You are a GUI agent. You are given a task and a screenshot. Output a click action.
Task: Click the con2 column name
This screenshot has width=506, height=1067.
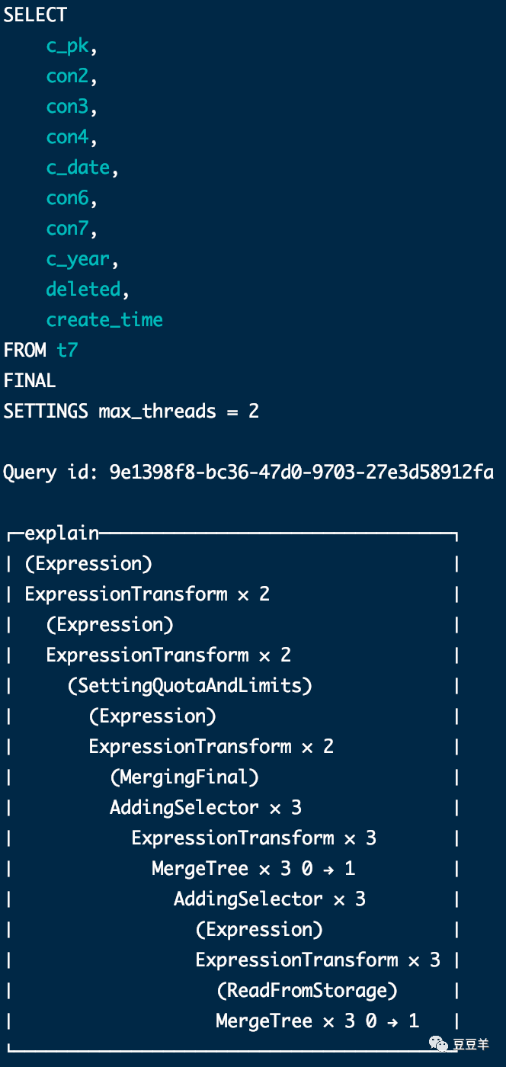[x=68, y=76]
